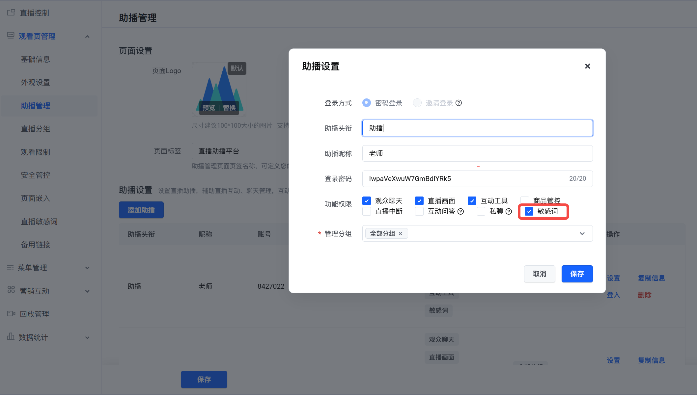Click the 数据统计 chart icon
This screenshot has height=395, width=697.
pyautogui.click(x=11, y=337)
